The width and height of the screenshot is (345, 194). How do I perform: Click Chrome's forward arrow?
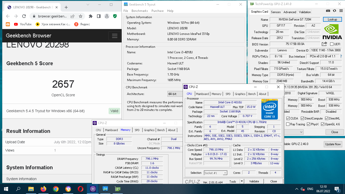[x=16, y=16]
